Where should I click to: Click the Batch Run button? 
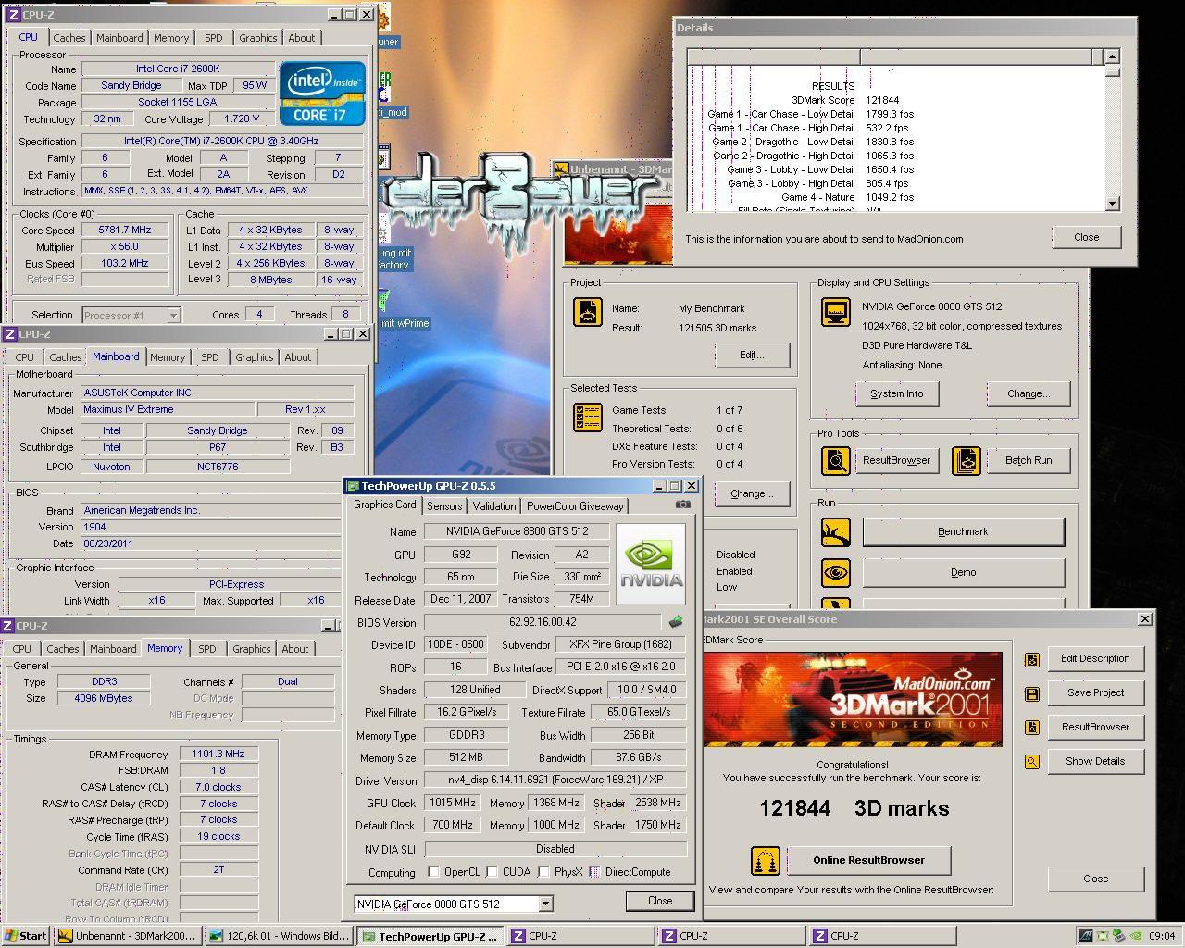(1029, 460)
